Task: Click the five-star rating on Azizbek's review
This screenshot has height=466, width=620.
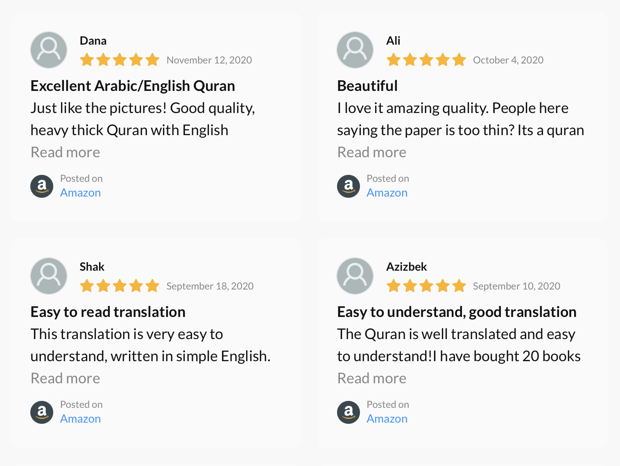Action: coord(426,286)
